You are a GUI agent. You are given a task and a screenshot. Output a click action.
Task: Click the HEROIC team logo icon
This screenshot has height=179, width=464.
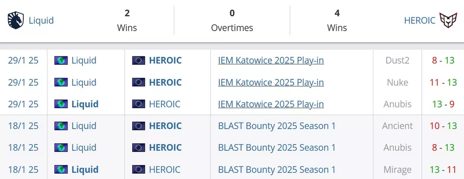point(448,20)
